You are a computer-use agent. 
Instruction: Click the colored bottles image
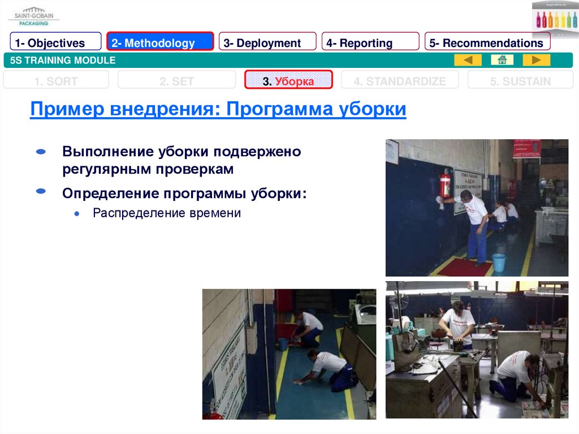pos(555,18)
